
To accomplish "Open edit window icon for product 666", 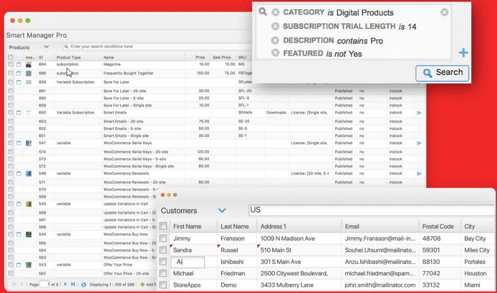I will pos(19,73).
